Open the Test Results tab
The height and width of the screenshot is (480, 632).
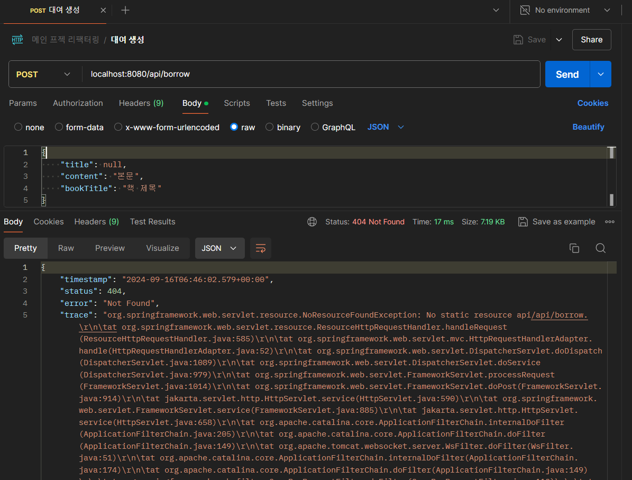click(152, 222)
